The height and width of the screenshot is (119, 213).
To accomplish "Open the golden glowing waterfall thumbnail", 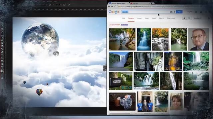I will tap(173, 61).
